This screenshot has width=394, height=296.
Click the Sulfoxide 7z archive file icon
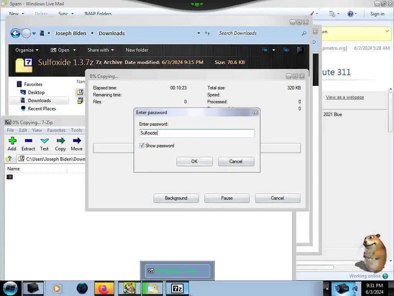pyautogui.click(x=80, y=92)
